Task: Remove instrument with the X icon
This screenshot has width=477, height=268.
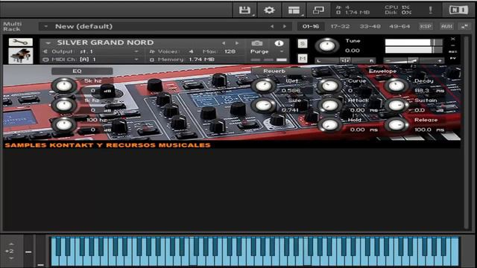Action: pos(452,39)
